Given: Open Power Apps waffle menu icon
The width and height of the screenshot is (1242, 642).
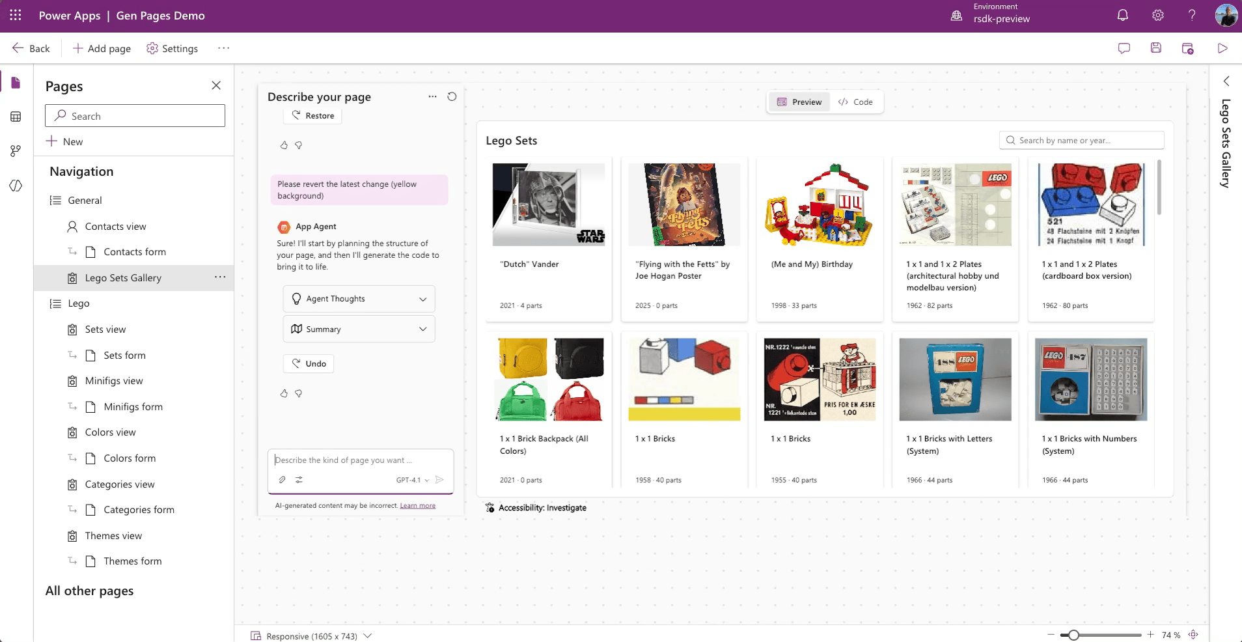Looking at the screenshot, I should 16,14.
